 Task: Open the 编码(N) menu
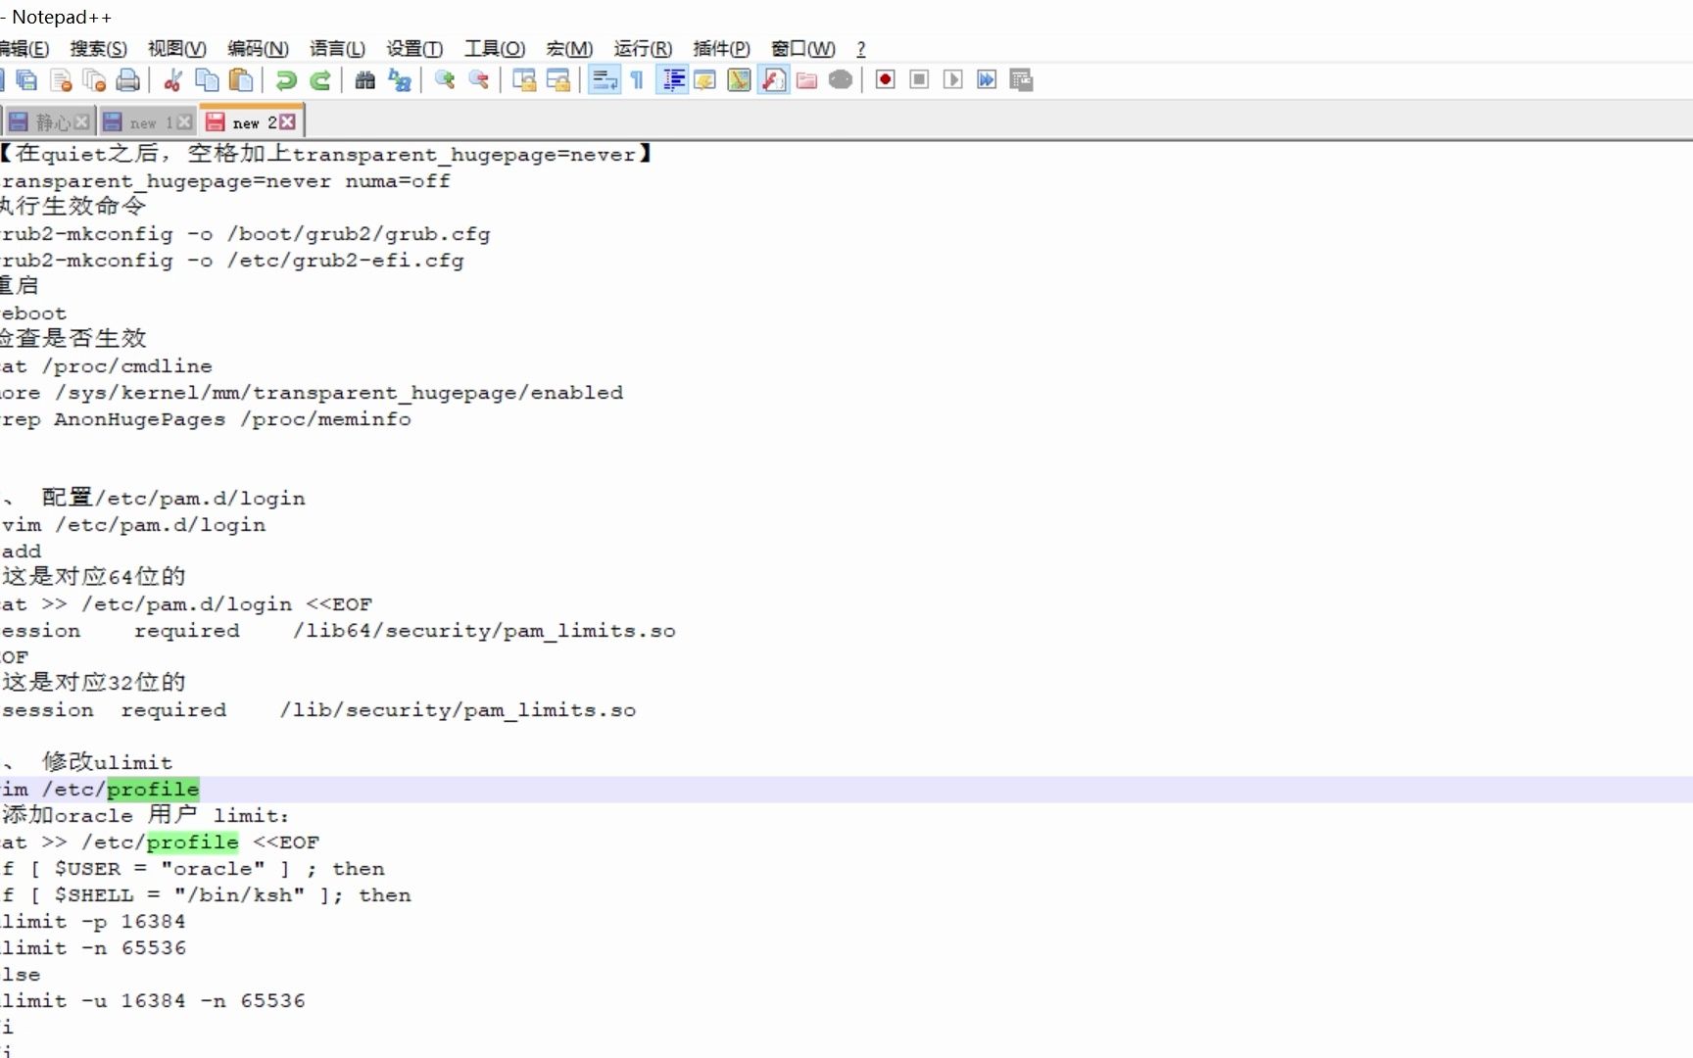258,48
